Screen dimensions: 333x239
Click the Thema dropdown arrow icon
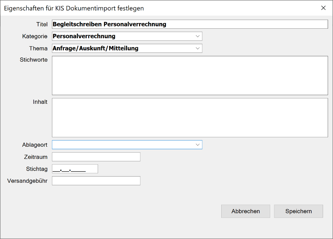[x=198, y=48]
